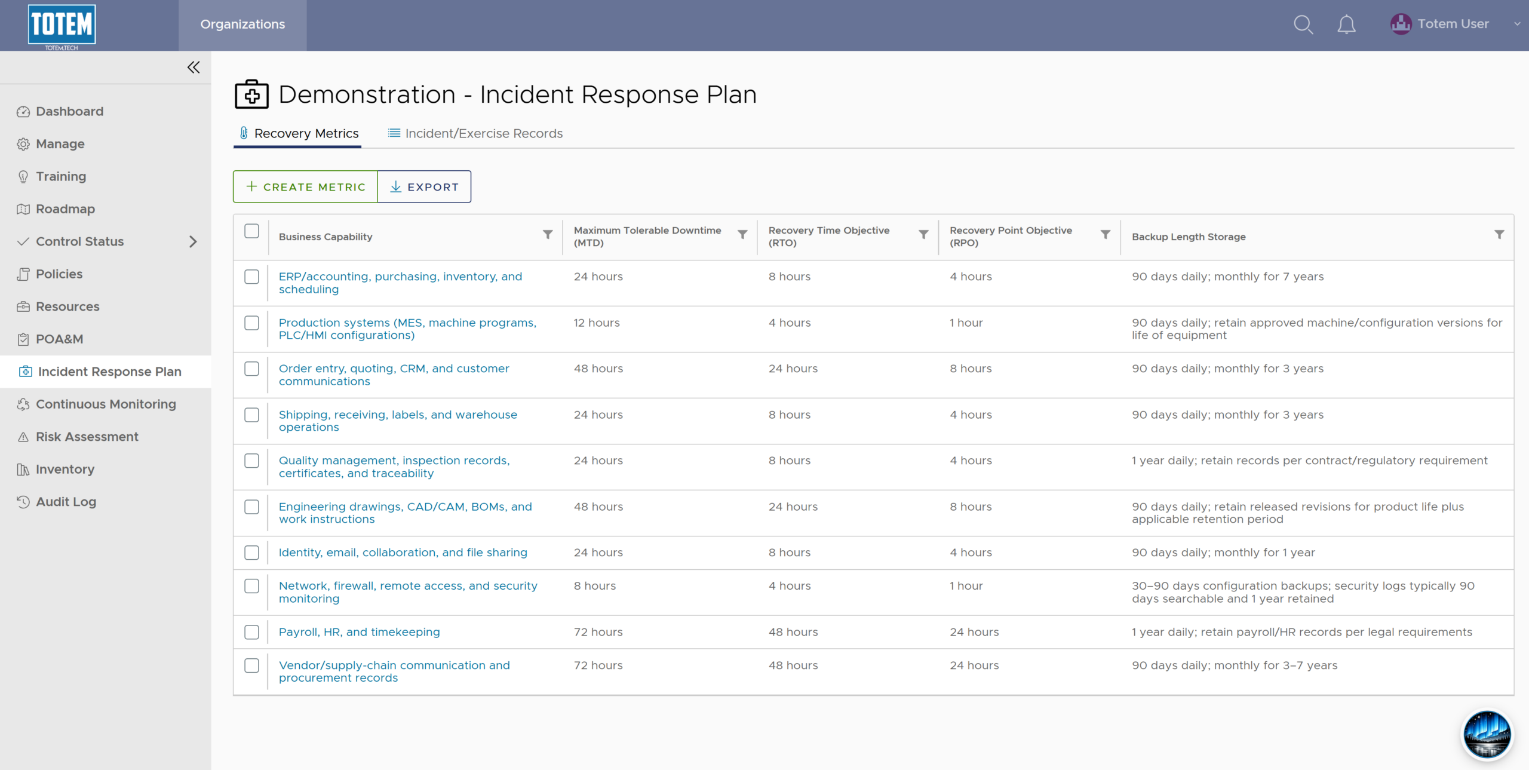Open the aurora chat widget bubble
Image resolution: width=1529 pixels, height=770 pixels.
pyautogui.click(x=1487, y=734)
